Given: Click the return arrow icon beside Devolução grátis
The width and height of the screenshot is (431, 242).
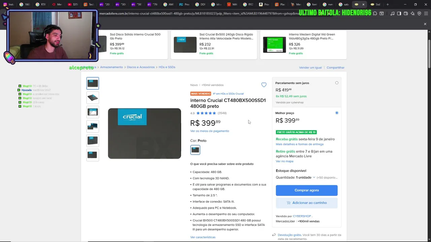Looking at the screenshot, I should [274, 235].
